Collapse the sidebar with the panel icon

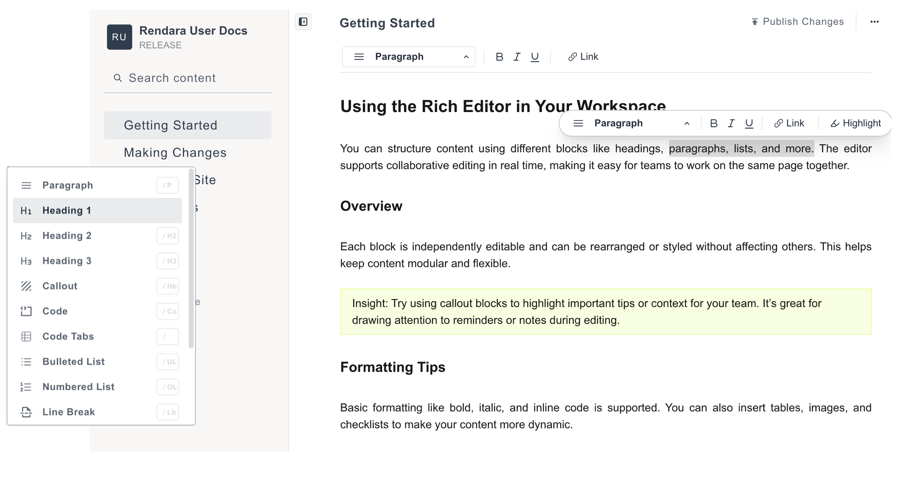(303, 22)
